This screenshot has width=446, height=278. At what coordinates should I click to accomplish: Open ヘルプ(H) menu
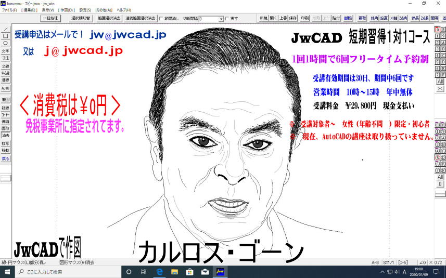(124, 10)
